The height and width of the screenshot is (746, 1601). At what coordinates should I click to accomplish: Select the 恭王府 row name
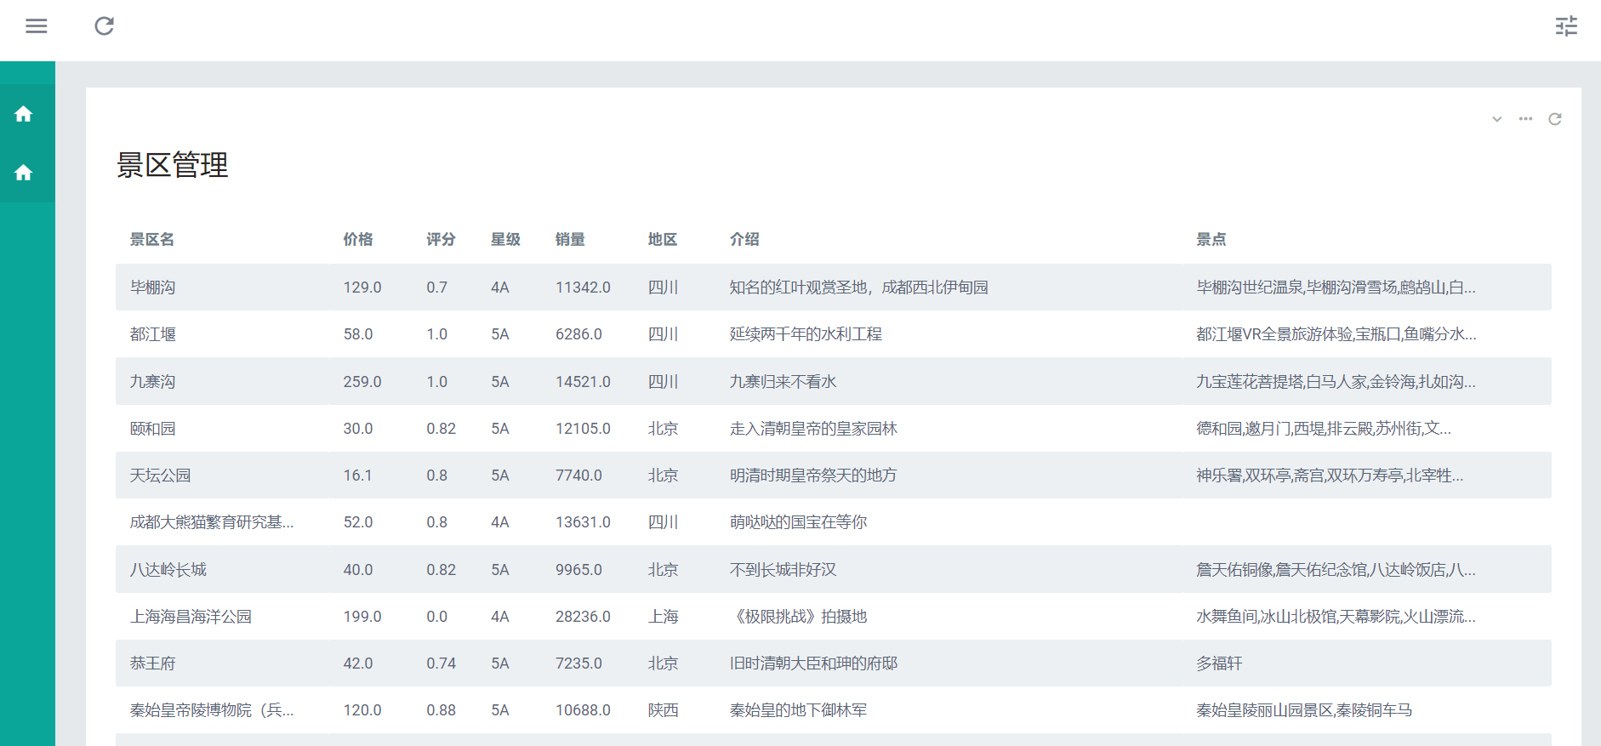click(152, 663)
